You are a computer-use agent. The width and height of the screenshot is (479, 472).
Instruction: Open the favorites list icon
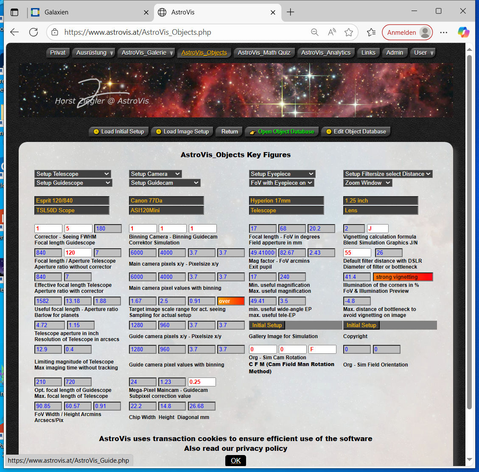(371, 32)
